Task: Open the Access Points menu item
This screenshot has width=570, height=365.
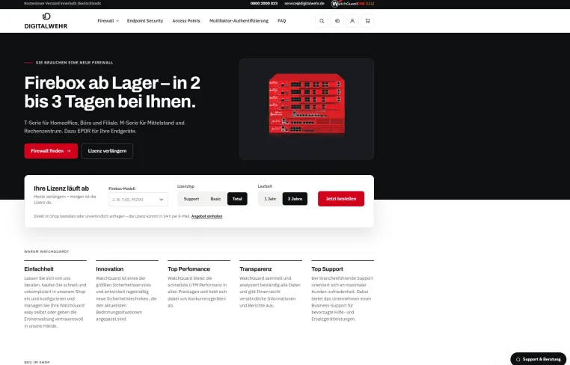Action: pos(186,21)
